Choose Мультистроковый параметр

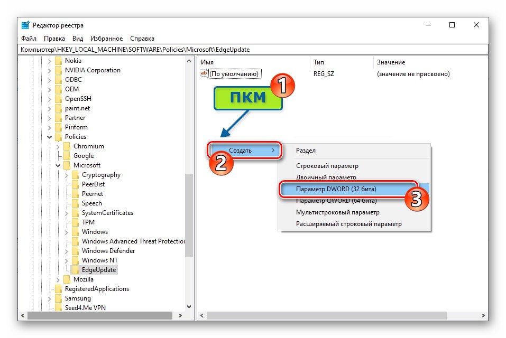pyautogui.click(x=354, y=212)
